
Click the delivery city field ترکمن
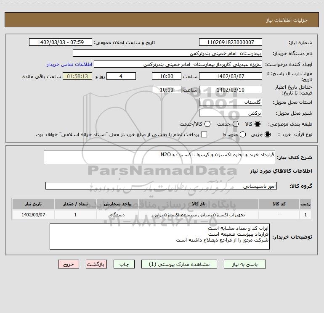tap(231, 113)
